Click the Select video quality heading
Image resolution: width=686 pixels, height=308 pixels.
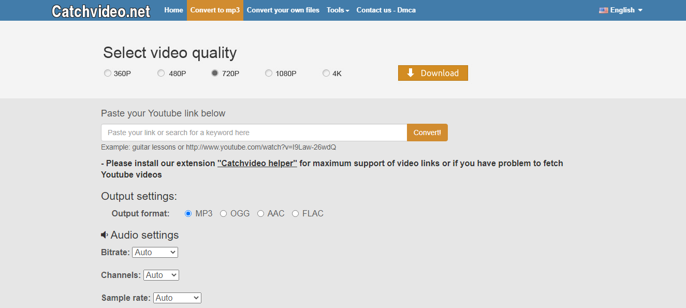click(170, 52)
